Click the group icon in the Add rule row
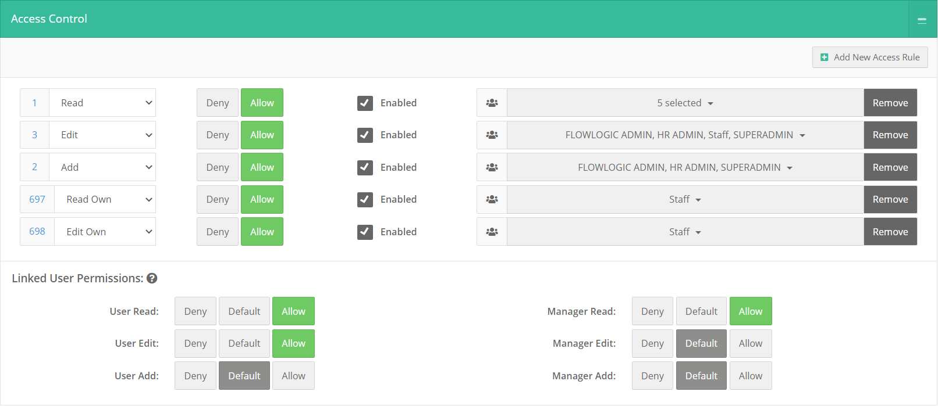The height and width of the screenshot is (406, 938). (492, 167)
